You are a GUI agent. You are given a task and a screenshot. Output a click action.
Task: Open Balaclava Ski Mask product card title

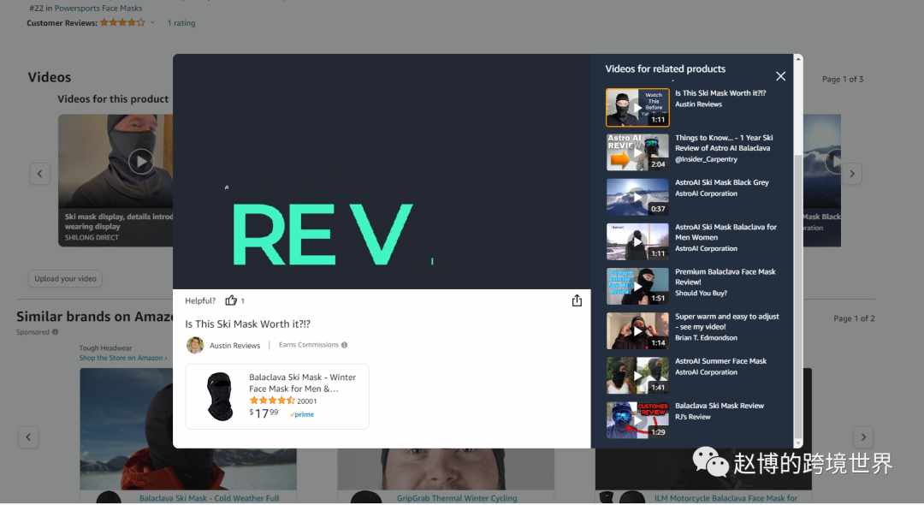(302, 383)
